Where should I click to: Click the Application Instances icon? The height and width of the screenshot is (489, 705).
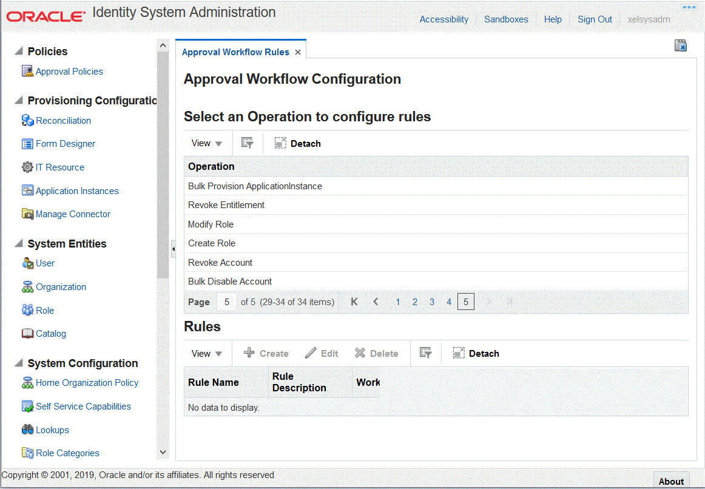27,191
